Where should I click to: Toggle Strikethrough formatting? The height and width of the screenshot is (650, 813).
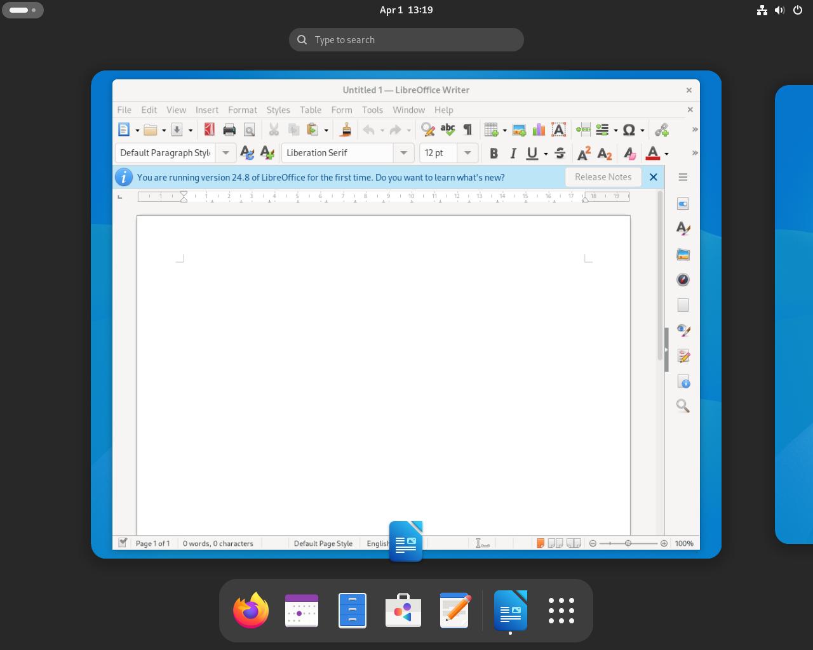(560, 153)
